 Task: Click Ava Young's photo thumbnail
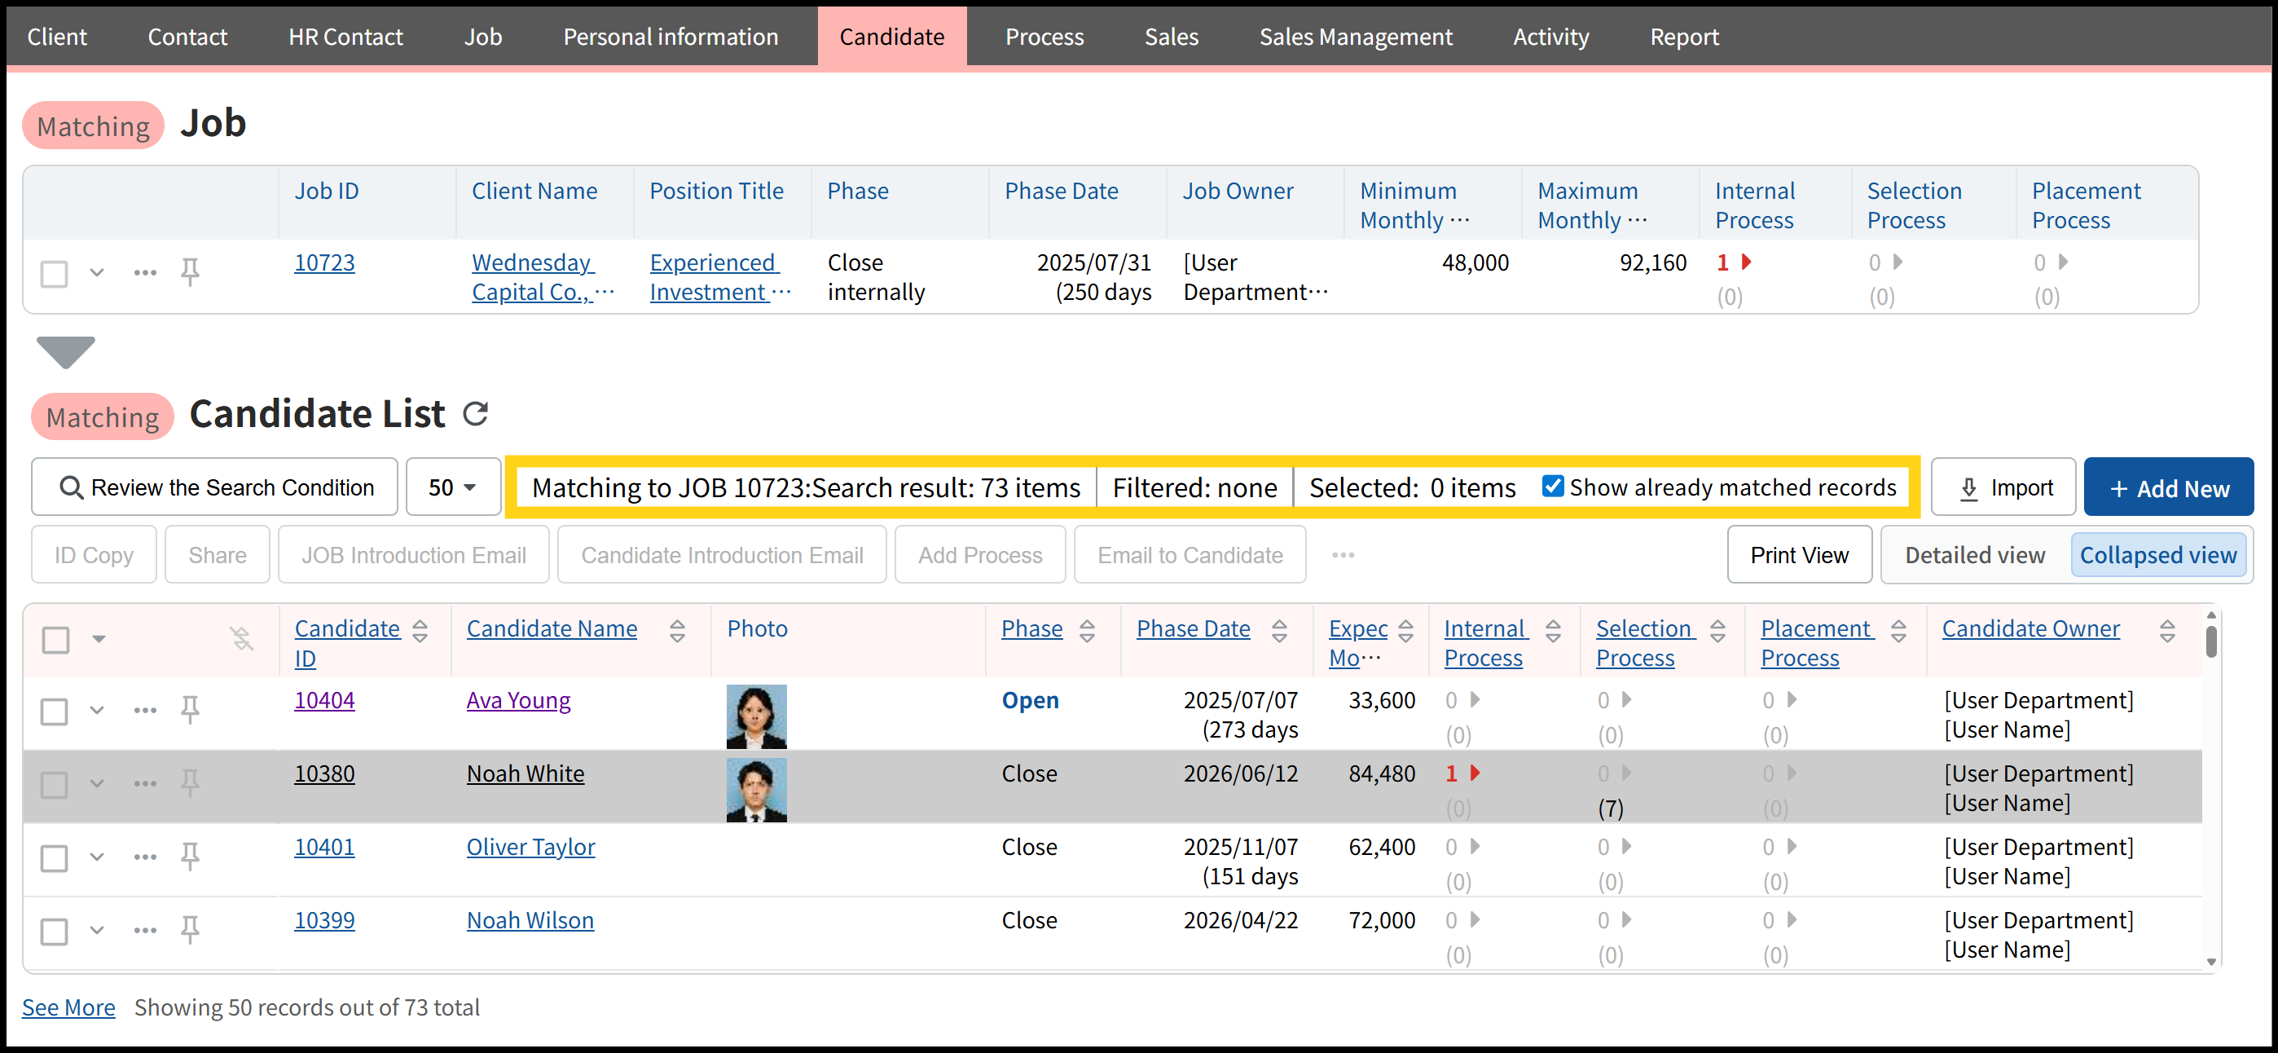(756, 716)
